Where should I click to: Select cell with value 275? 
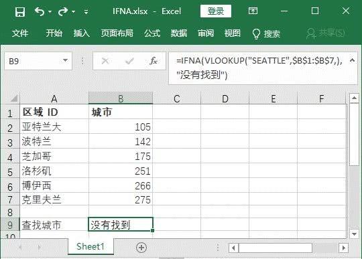pos(121,199)
